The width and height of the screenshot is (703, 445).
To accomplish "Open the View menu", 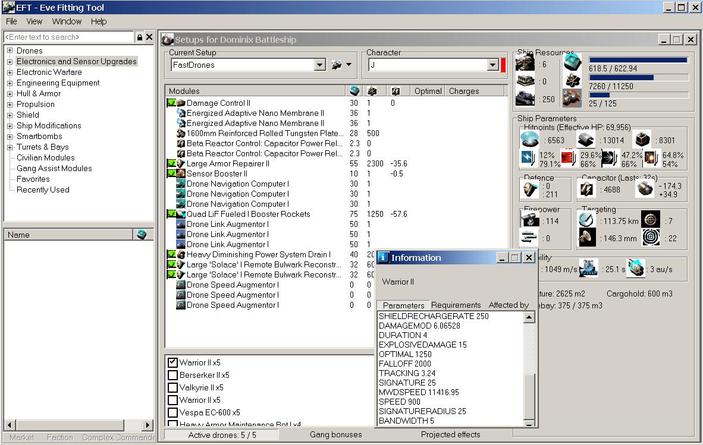I will point(34,21).
